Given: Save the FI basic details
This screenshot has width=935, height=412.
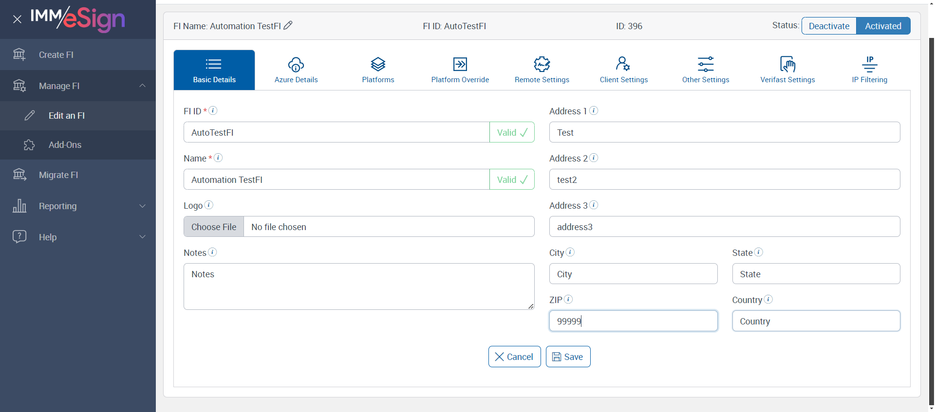Looking at the screenshot, I should [x=568, y=357].
